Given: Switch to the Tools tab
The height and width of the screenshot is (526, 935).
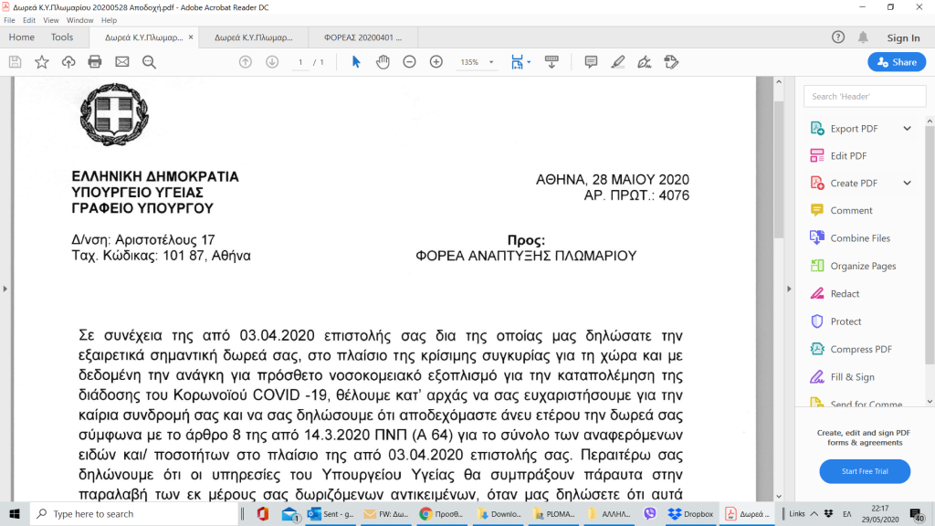Looking at the screenshot, I should (x=62, y=37).
